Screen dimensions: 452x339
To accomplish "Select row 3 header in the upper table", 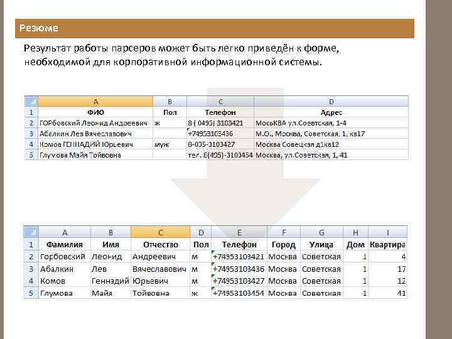I will [x=31, y=134].
